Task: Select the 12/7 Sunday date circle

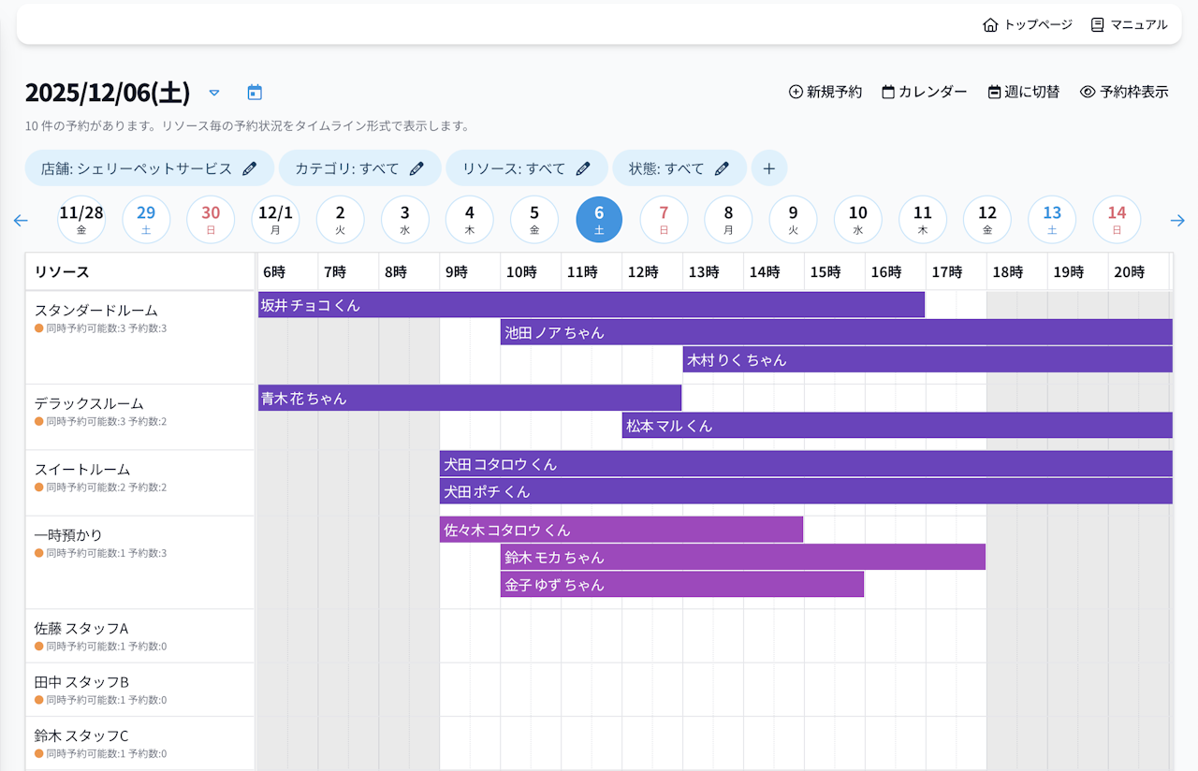Action: [664, 219]
